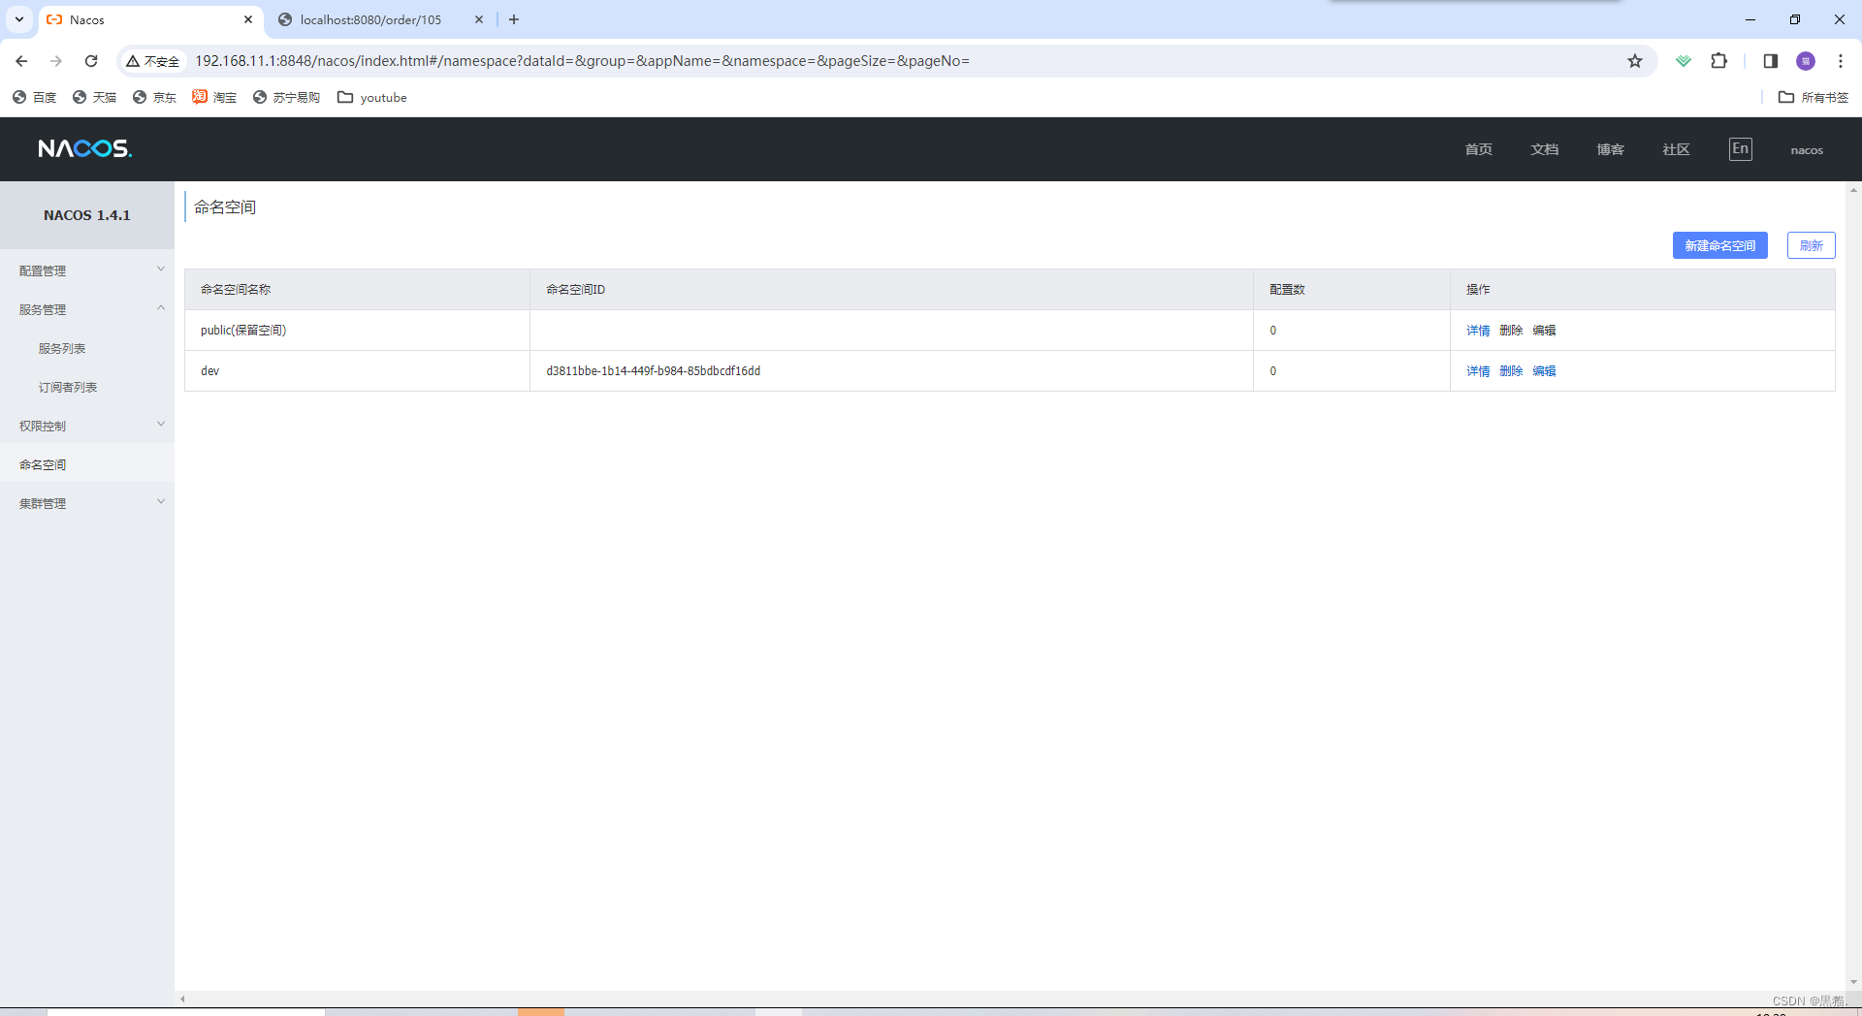Viewport: 1862px width, 1016px height.
Task: Close the localhost:8080/order/105 tab
Action: coord(479,19)
